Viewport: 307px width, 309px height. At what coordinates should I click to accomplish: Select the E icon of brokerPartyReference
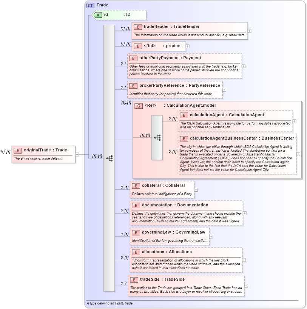coord(133,86)
